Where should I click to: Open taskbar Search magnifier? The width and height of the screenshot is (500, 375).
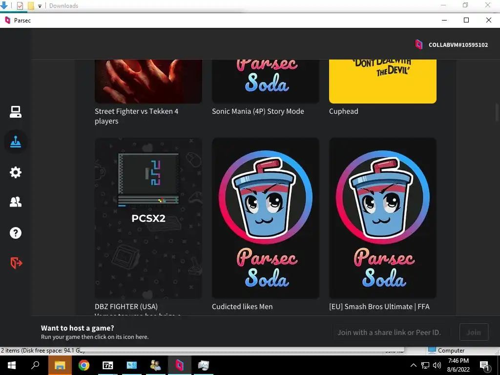pyautogui.click(x=35, y=365)
